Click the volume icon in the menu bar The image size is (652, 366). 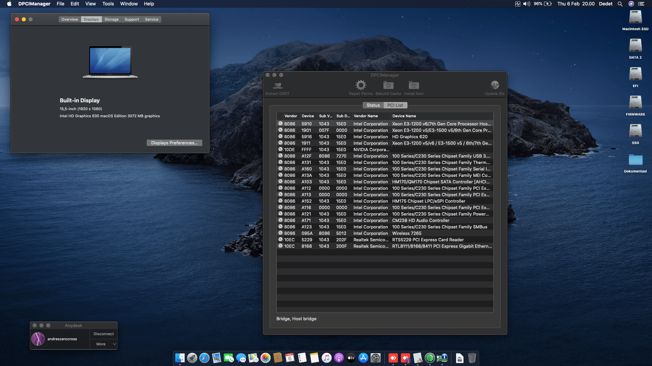[527, 4]
